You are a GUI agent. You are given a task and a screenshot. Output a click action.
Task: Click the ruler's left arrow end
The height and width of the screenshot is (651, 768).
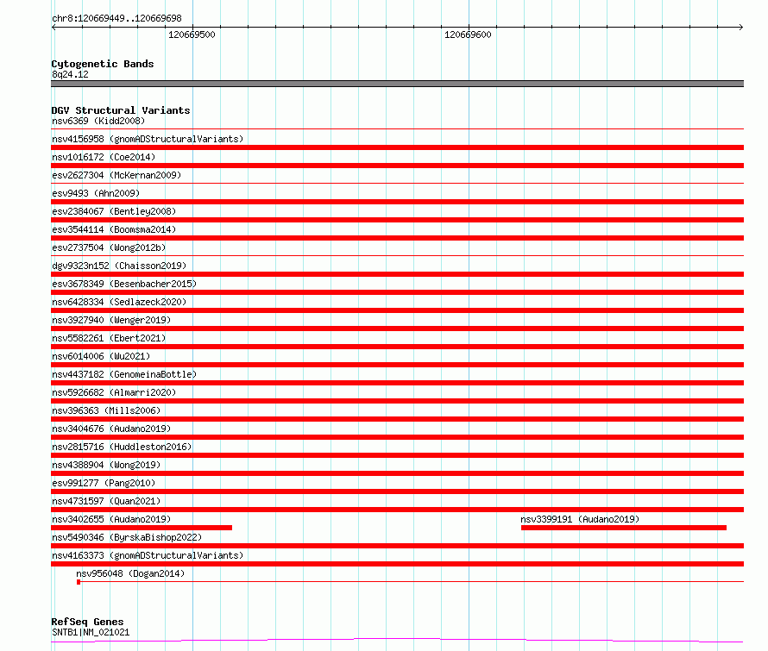[54, 27]
